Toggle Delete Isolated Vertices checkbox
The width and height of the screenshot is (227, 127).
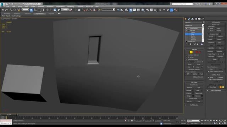(209, 72)
